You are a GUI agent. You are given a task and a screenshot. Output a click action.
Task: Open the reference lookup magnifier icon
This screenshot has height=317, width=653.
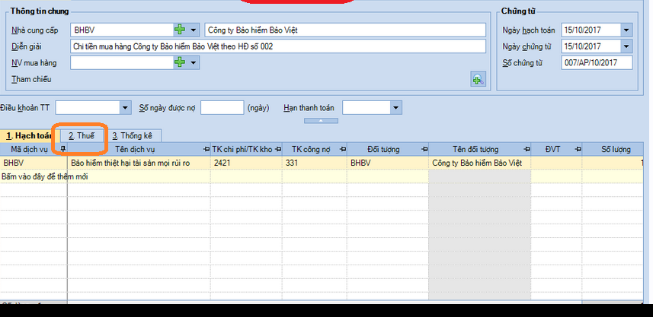click(478, 79)
